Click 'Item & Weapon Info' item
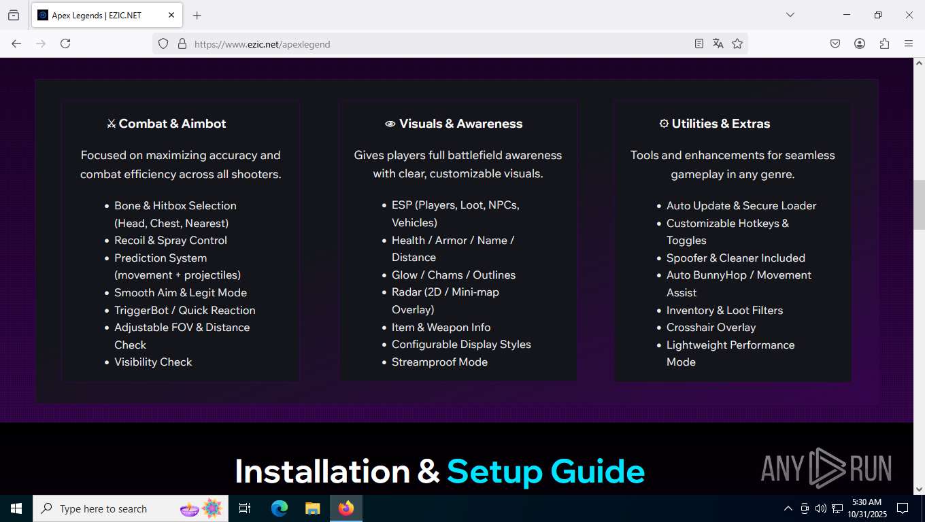The height and width of the screenshot is (522, 925). coord(441,328)
